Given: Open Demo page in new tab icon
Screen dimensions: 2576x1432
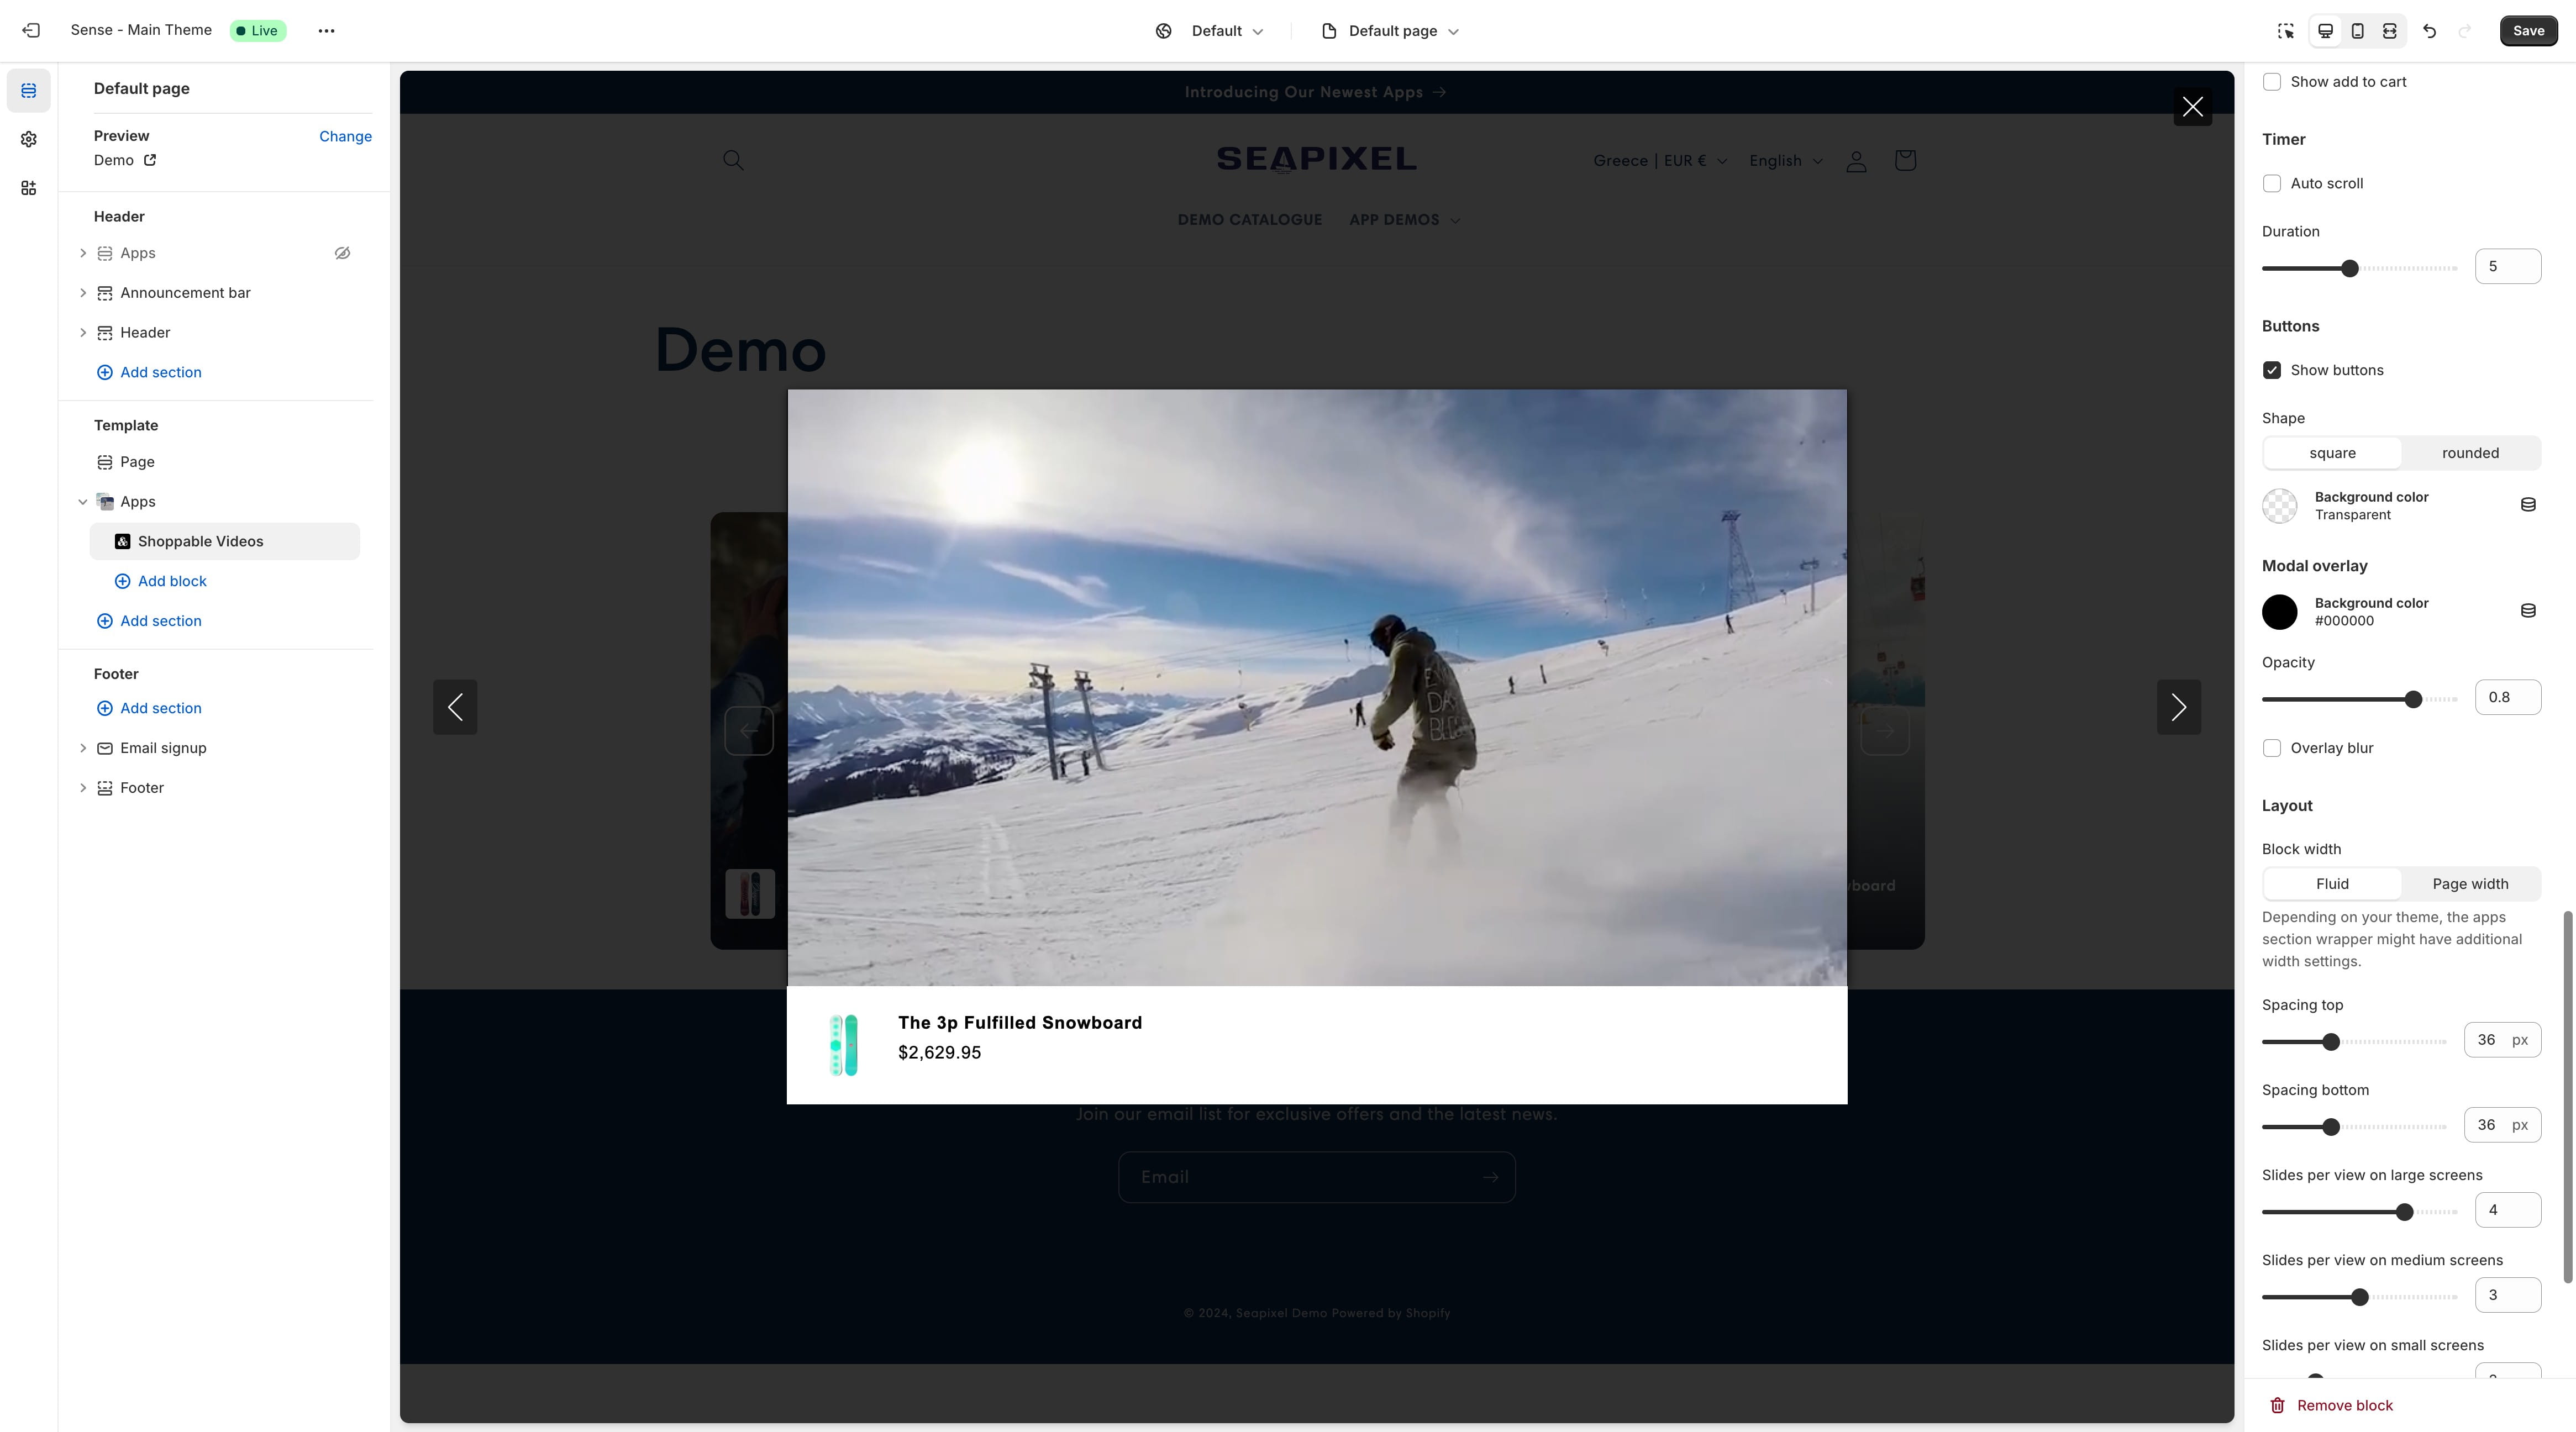Looking at the screenshot, I should (150, 160).
